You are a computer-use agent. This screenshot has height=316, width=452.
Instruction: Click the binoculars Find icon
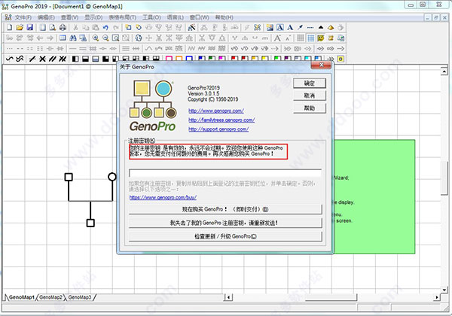73,38
